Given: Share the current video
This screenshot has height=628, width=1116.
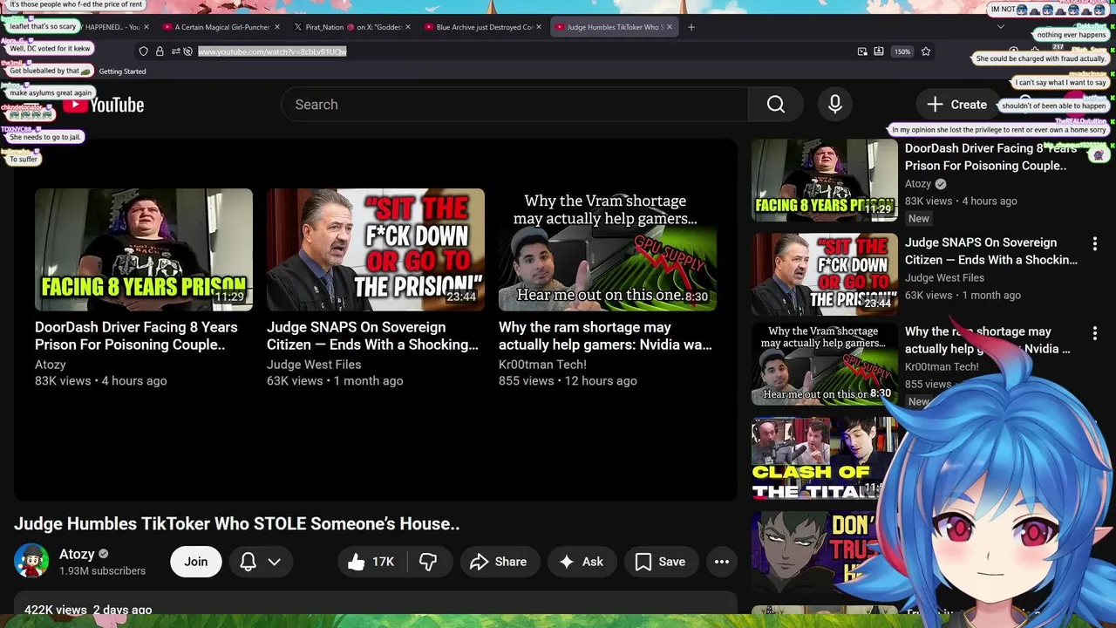Looking at the screenshot, I should tap(500, 563).
